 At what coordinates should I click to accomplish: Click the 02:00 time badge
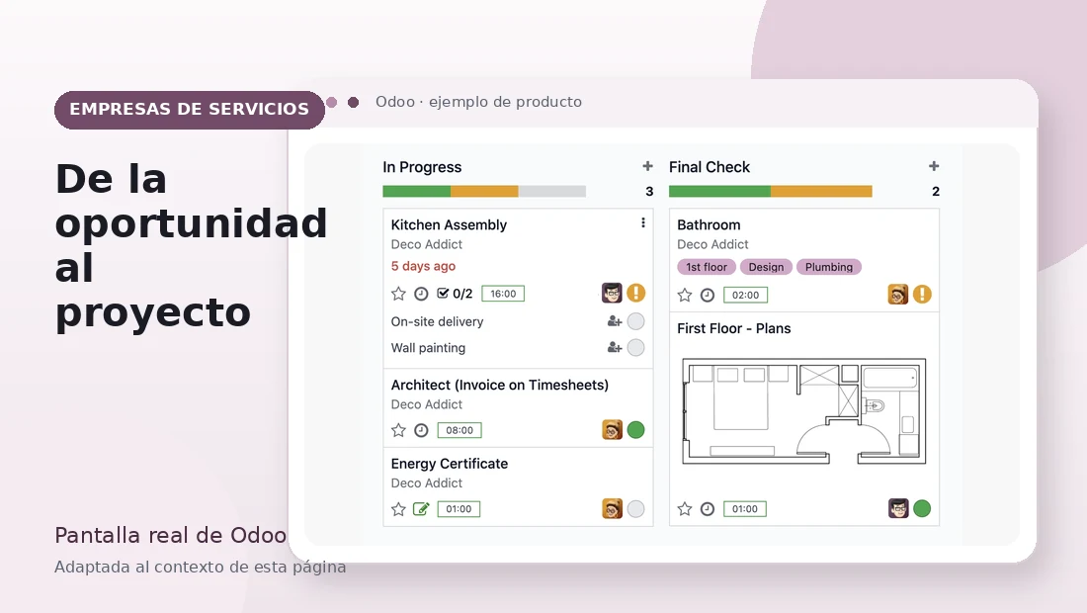click(x=745, y=296)
